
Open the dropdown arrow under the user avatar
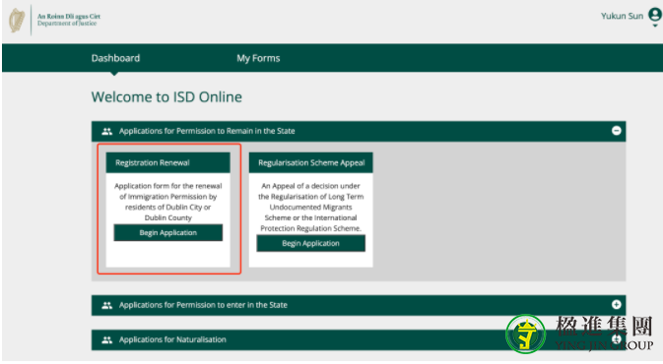pos(655,26)
